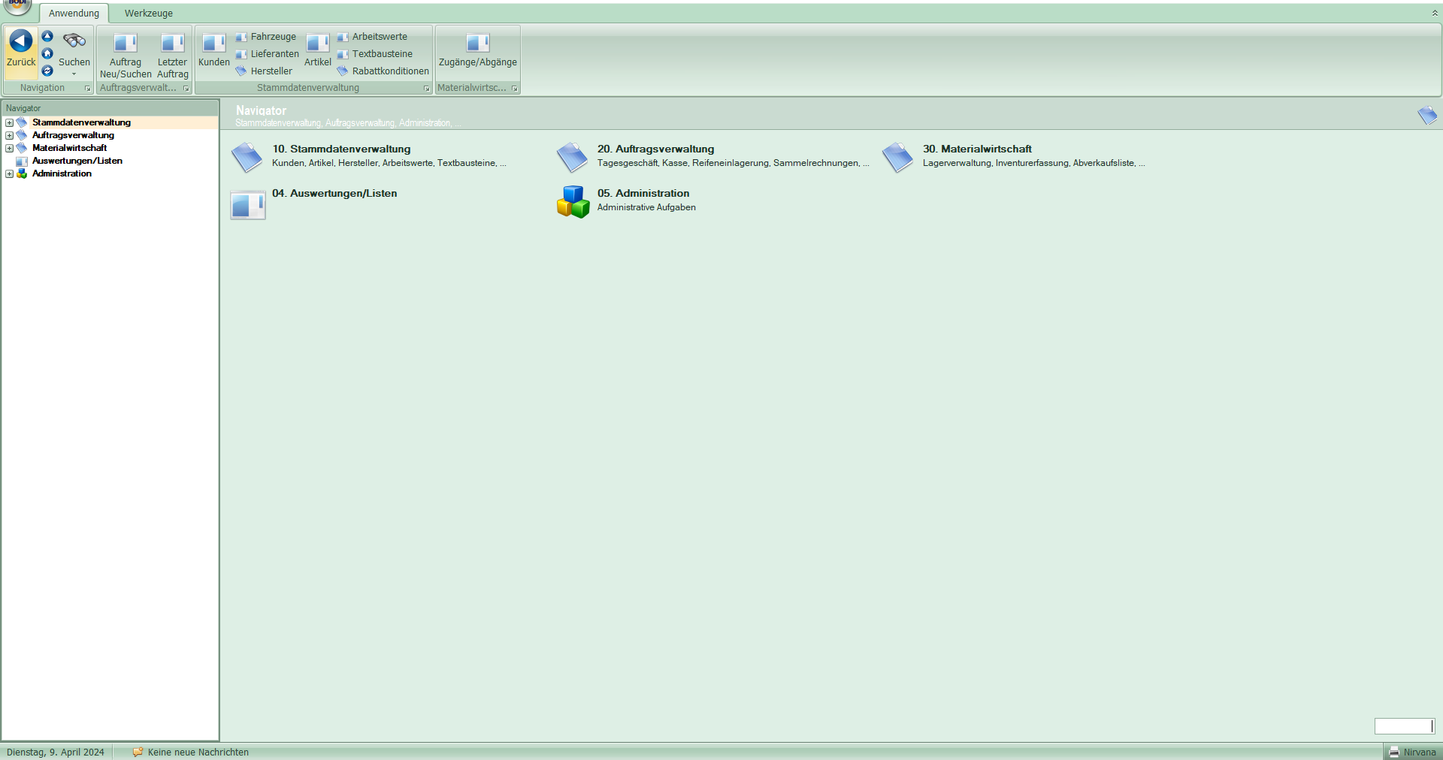Viewport: 1443px width, 760px height.
Task: Click the 04. Auswertungen/Listen tile icon
Action: click(247, 204)
